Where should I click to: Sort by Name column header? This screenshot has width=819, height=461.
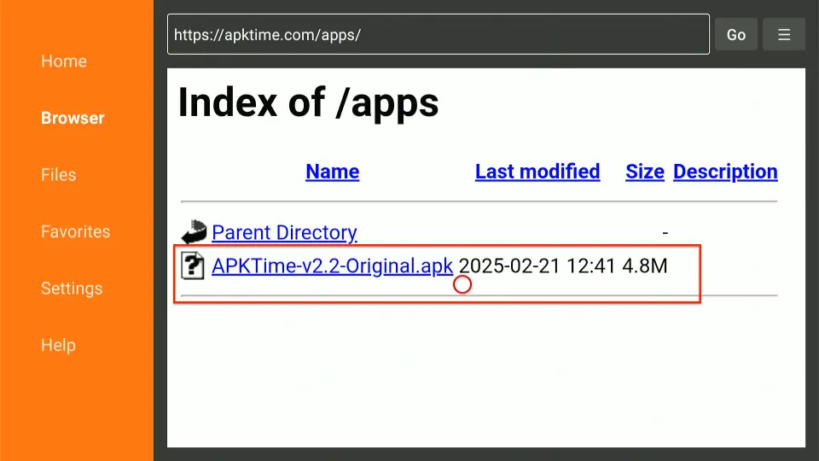coord(332,172)
